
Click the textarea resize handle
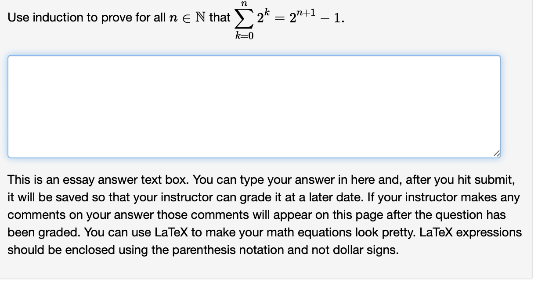pos(497,154)
